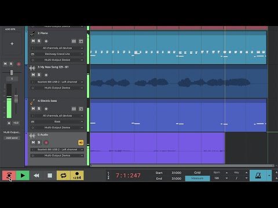
Task: Lower the Key with the down arrow
Action: click(246, 178)
